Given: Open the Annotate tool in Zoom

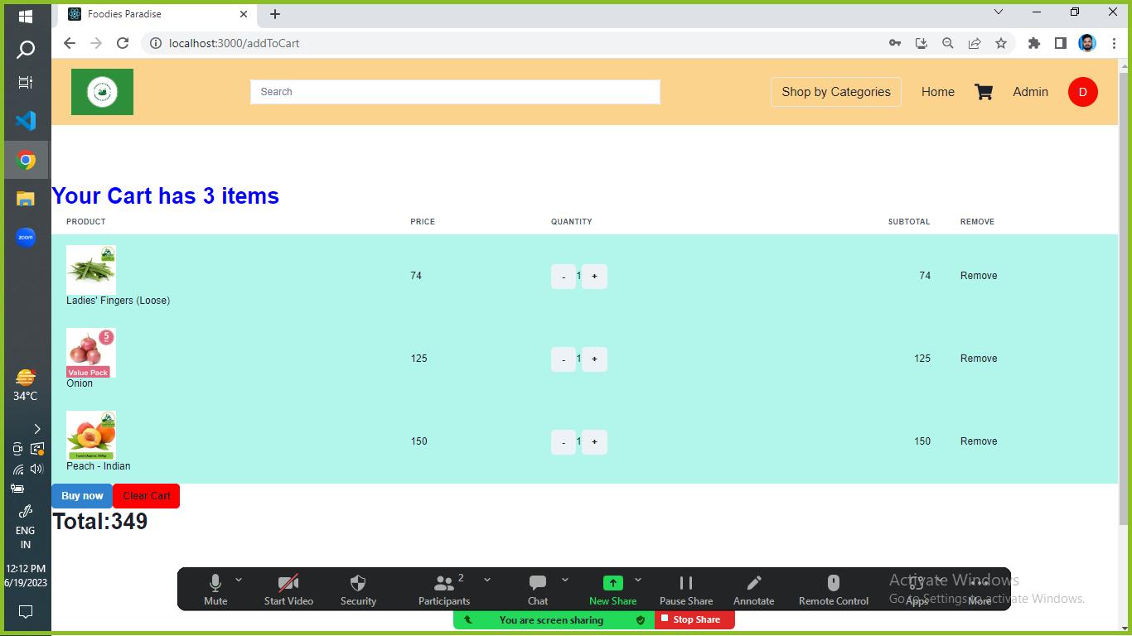Looking at the screenshot, I should coord(753,589).
